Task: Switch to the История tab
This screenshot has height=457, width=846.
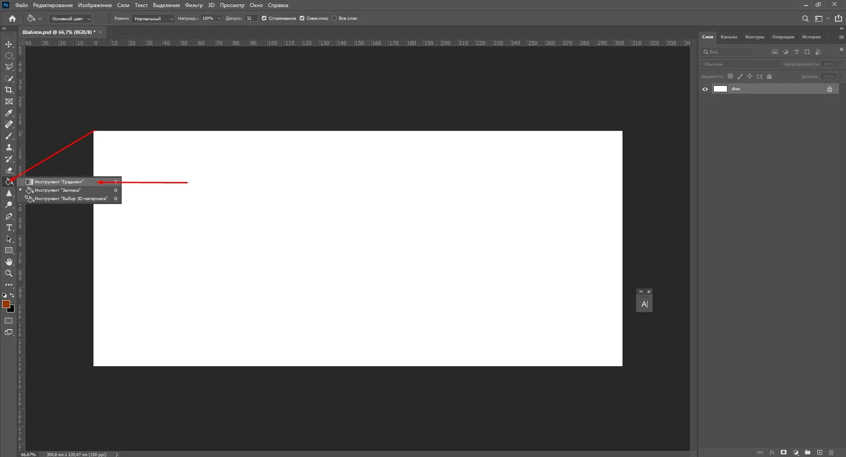Action: (811, 37)
